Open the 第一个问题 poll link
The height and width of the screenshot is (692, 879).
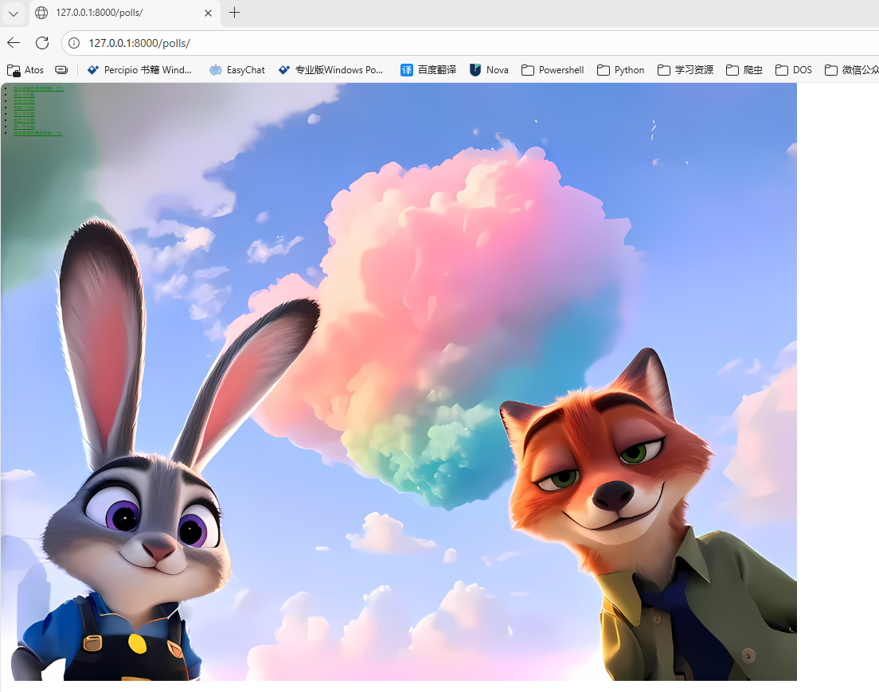[24, 127]
